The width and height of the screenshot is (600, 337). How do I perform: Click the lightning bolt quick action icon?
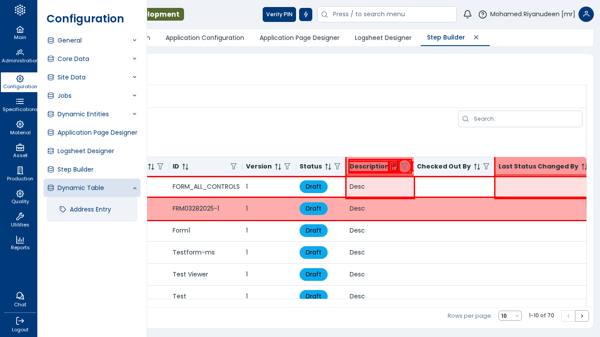pyautogui.click(x=306, y=14)
